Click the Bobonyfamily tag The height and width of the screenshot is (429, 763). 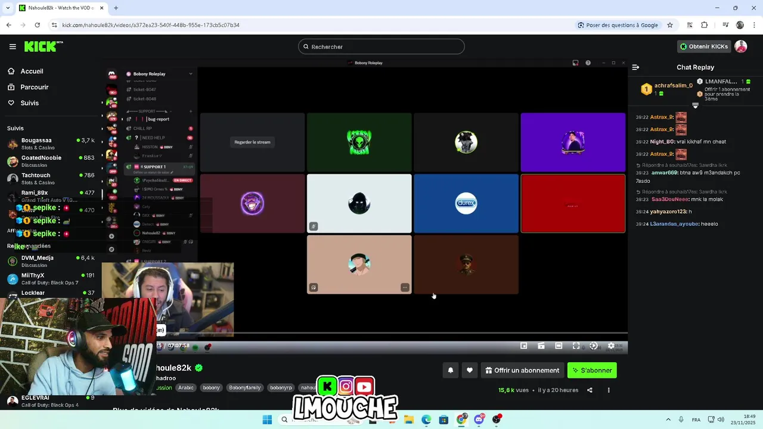click(245, 387)
